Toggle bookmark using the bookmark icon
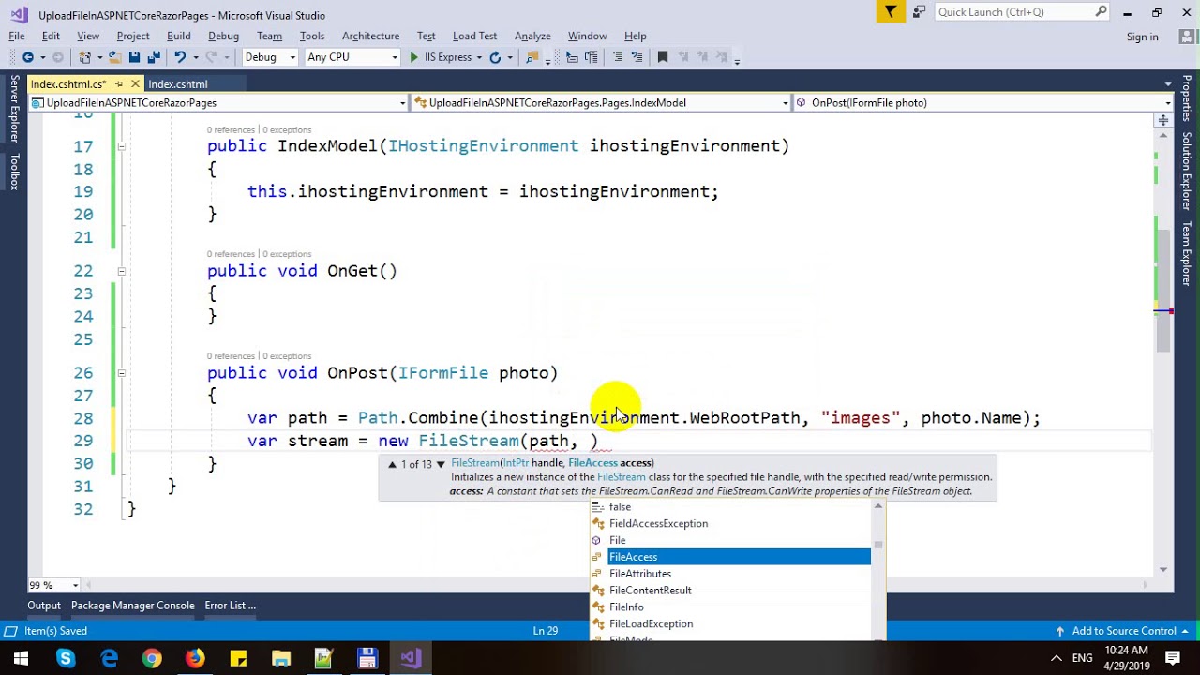 click(x=663, y=57)
